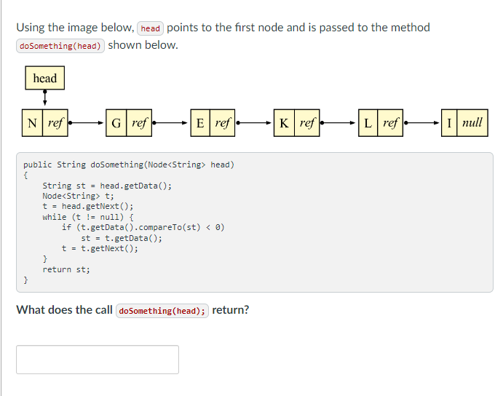Click the null cell in last node

tap(472, 123)
